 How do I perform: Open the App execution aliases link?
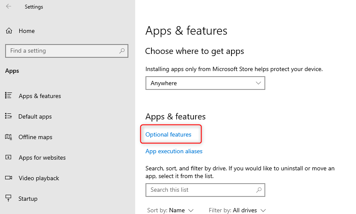174,152
